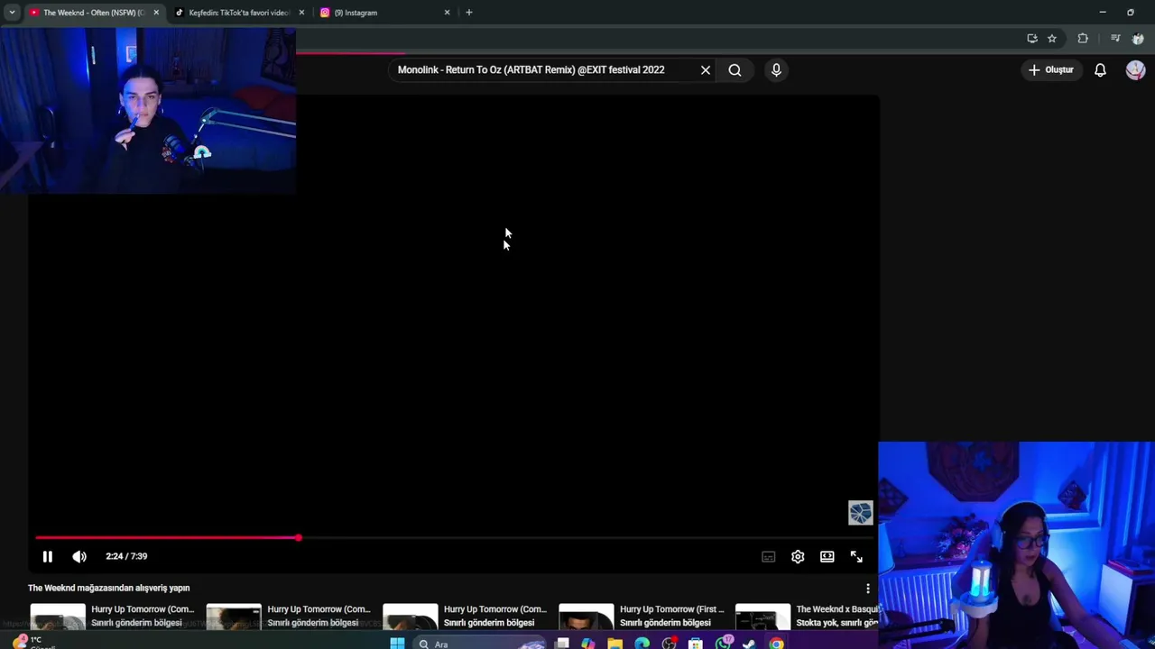Open a new browser tab

(468, 13)
